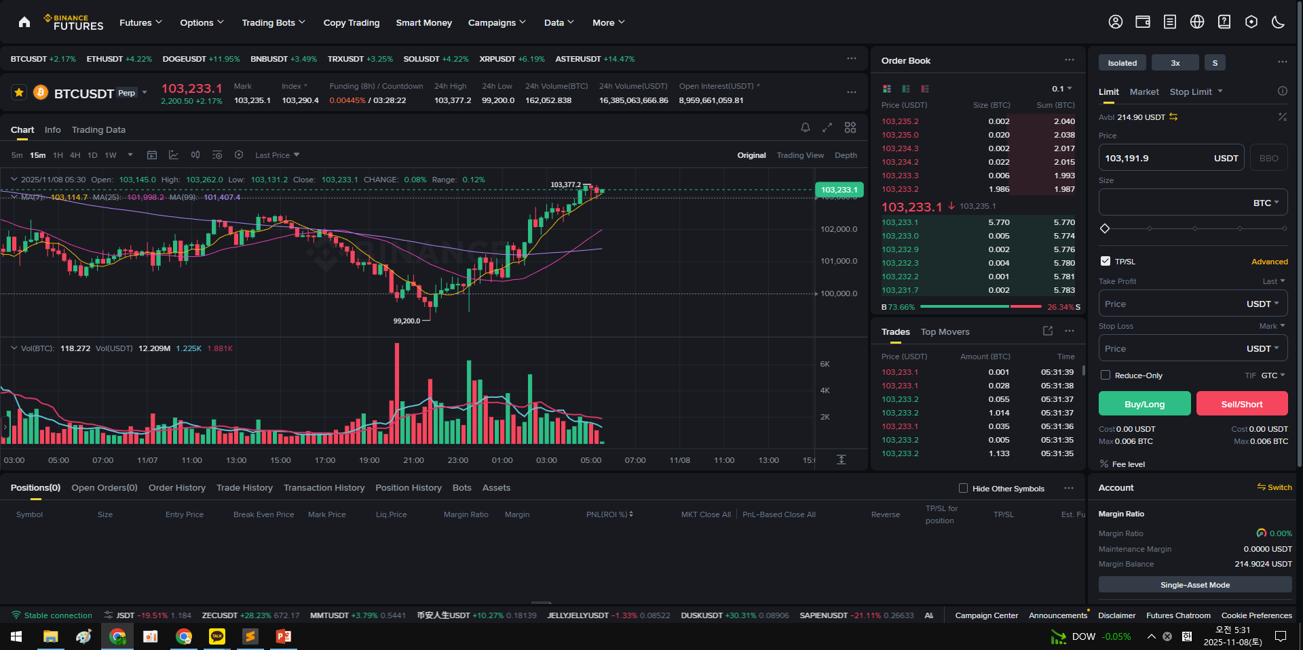Open the language globe icon

point(1197,22)
